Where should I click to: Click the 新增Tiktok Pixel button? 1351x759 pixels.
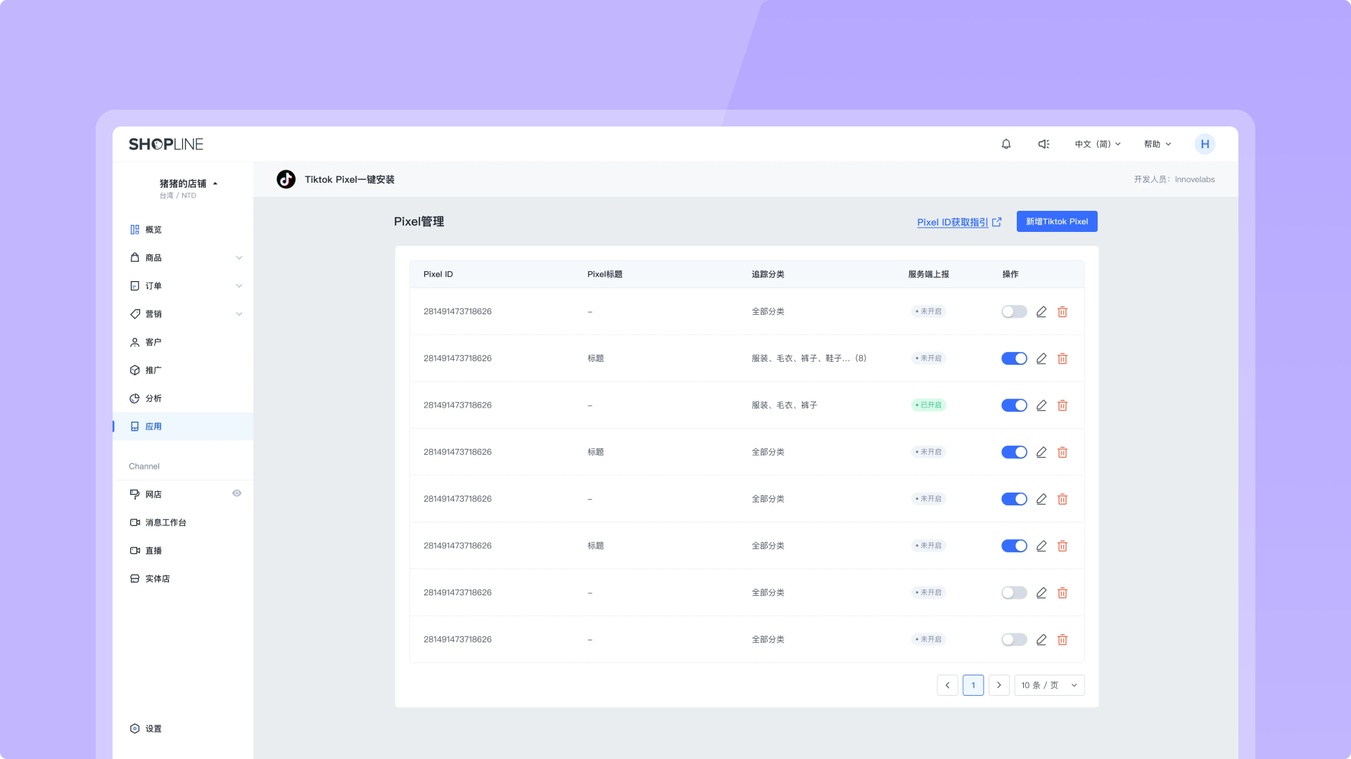tap(1056, 221)
